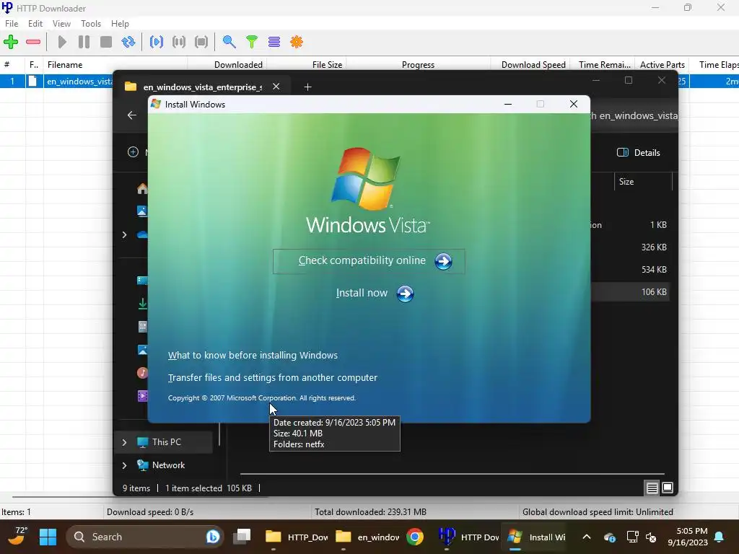Open the Windows Start button
This screenshot has width=739, height=554.
pyautogui.click(x=48, y=537)
